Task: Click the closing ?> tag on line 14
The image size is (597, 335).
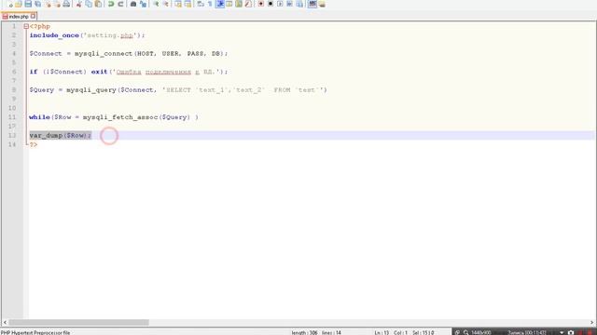Action: tap(34, 145)
